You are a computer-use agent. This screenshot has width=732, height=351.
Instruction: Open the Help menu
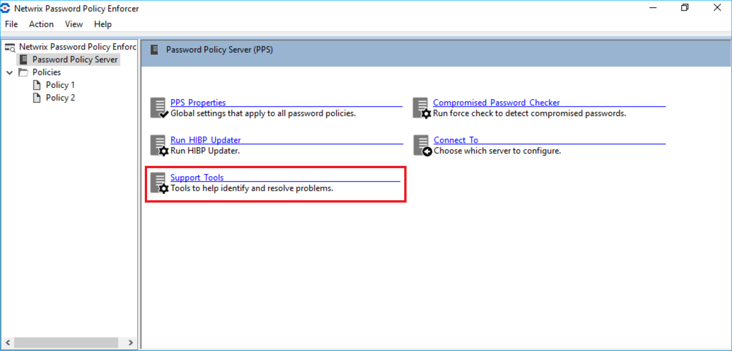pyautogui.click(x=103, y=24)
